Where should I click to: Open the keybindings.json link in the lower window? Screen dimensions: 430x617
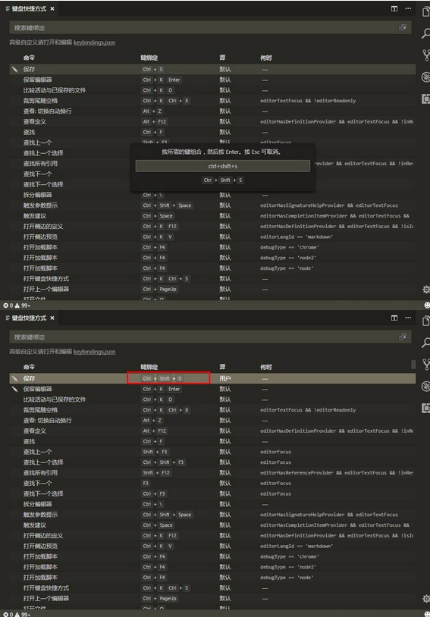[x=95, y=352]
